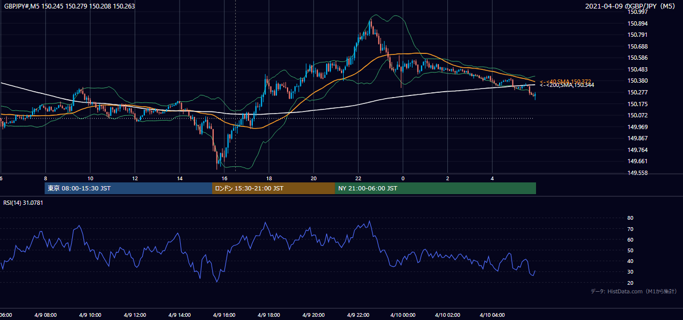
Task: Click the 40 SMA 150.372 label
Action: pyautogui.click(x=565, y=82)
